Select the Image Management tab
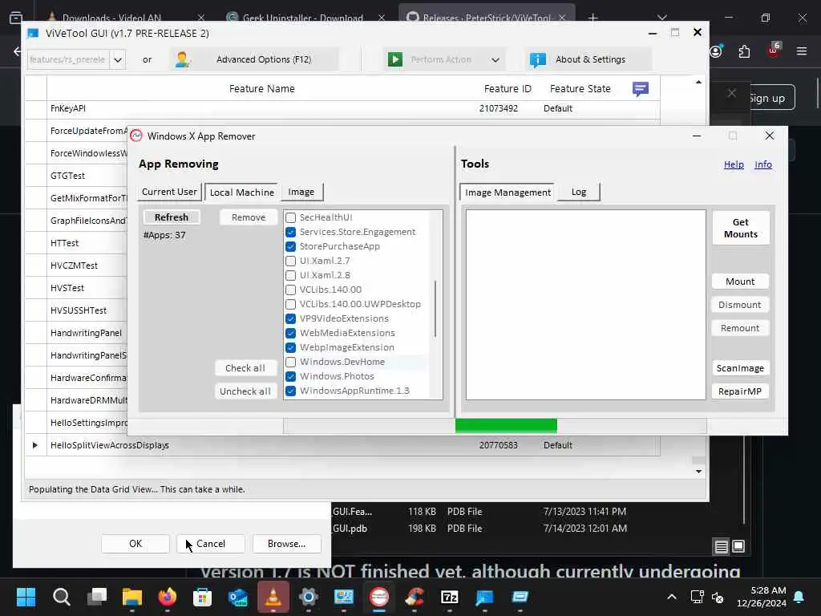Viewport: 821px width, 616px height. [x=508, y=192]
